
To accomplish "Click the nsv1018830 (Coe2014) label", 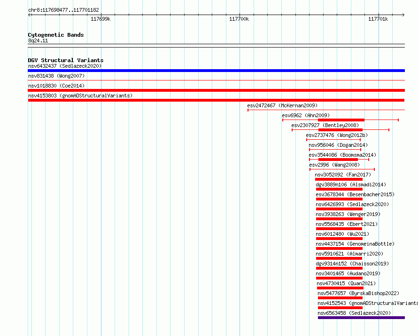I will [56, 86].
